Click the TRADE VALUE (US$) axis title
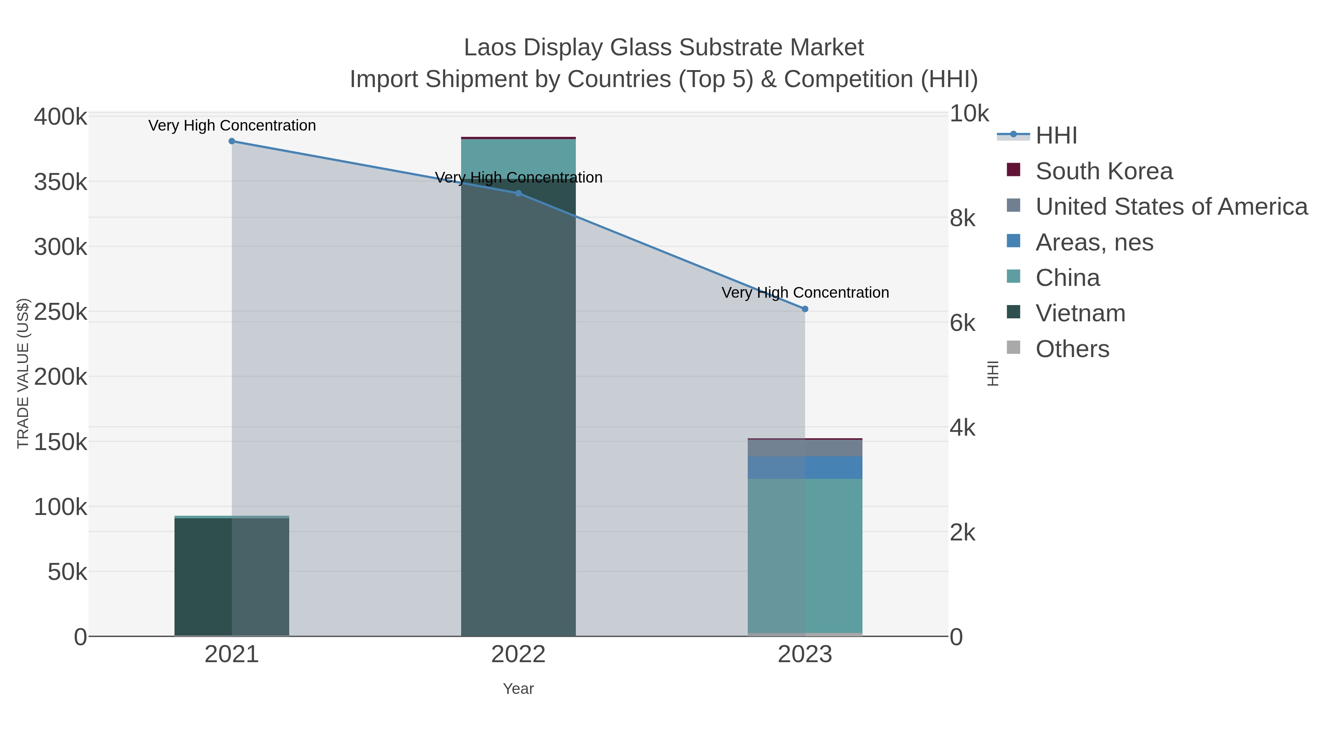Image resolution: width=1328 pixels, height=747 pixels. click(x=23, y=373)
